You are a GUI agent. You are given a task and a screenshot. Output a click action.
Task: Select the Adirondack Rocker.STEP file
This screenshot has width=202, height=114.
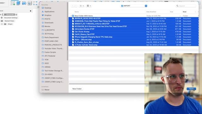tap(134, 29)
